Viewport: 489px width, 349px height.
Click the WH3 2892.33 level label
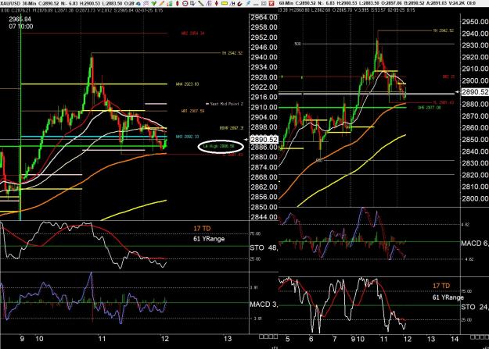[x=188, y=137]
